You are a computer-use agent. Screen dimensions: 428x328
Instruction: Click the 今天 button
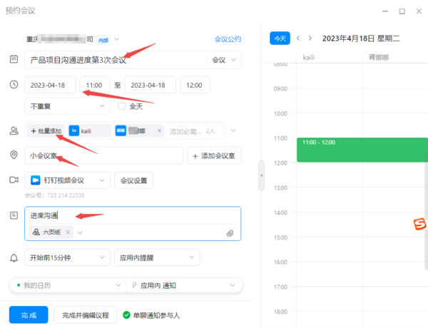tap(280, 38)
